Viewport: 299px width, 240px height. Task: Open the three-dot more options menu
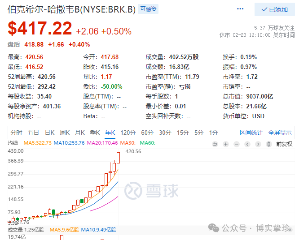240,9
